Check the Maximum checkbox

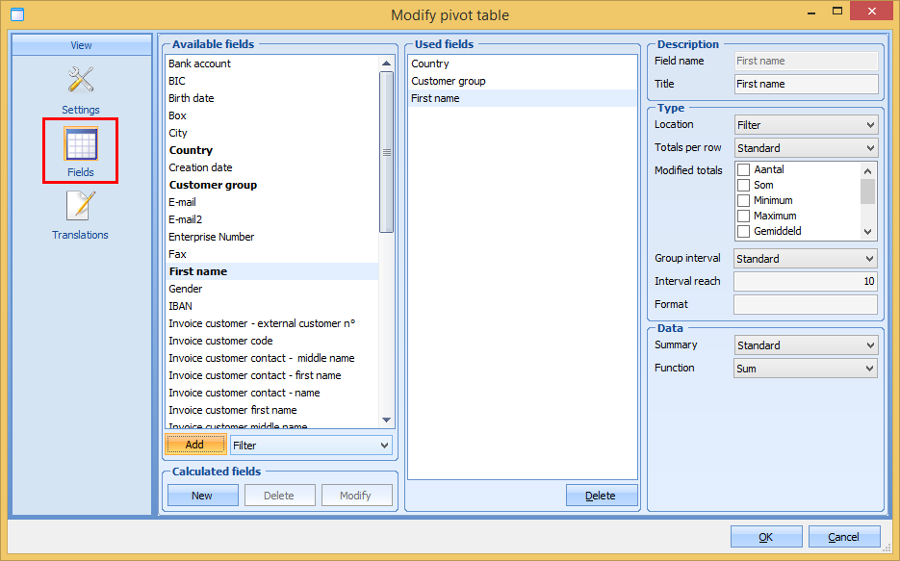point(743,217)
